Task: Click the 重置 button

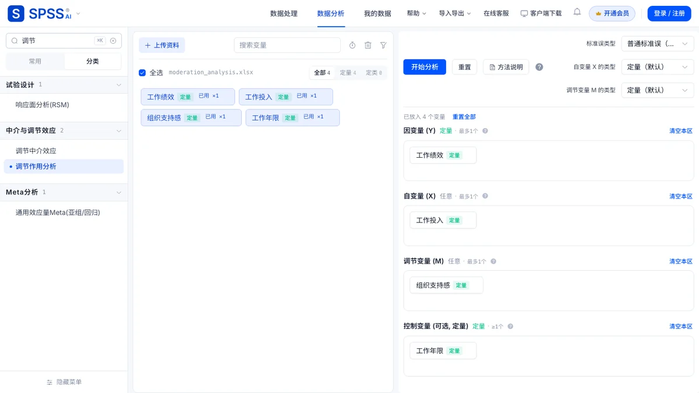Action: [x=464, y=67]
